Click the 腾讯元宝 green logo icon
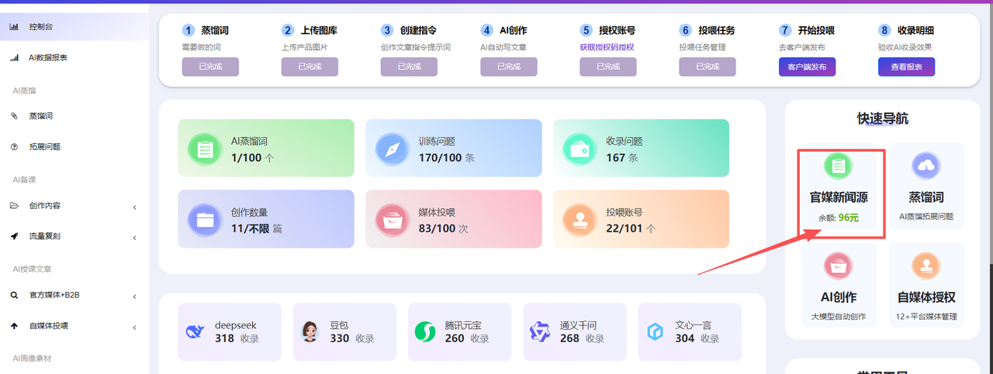993x374 pixels. 424,332
